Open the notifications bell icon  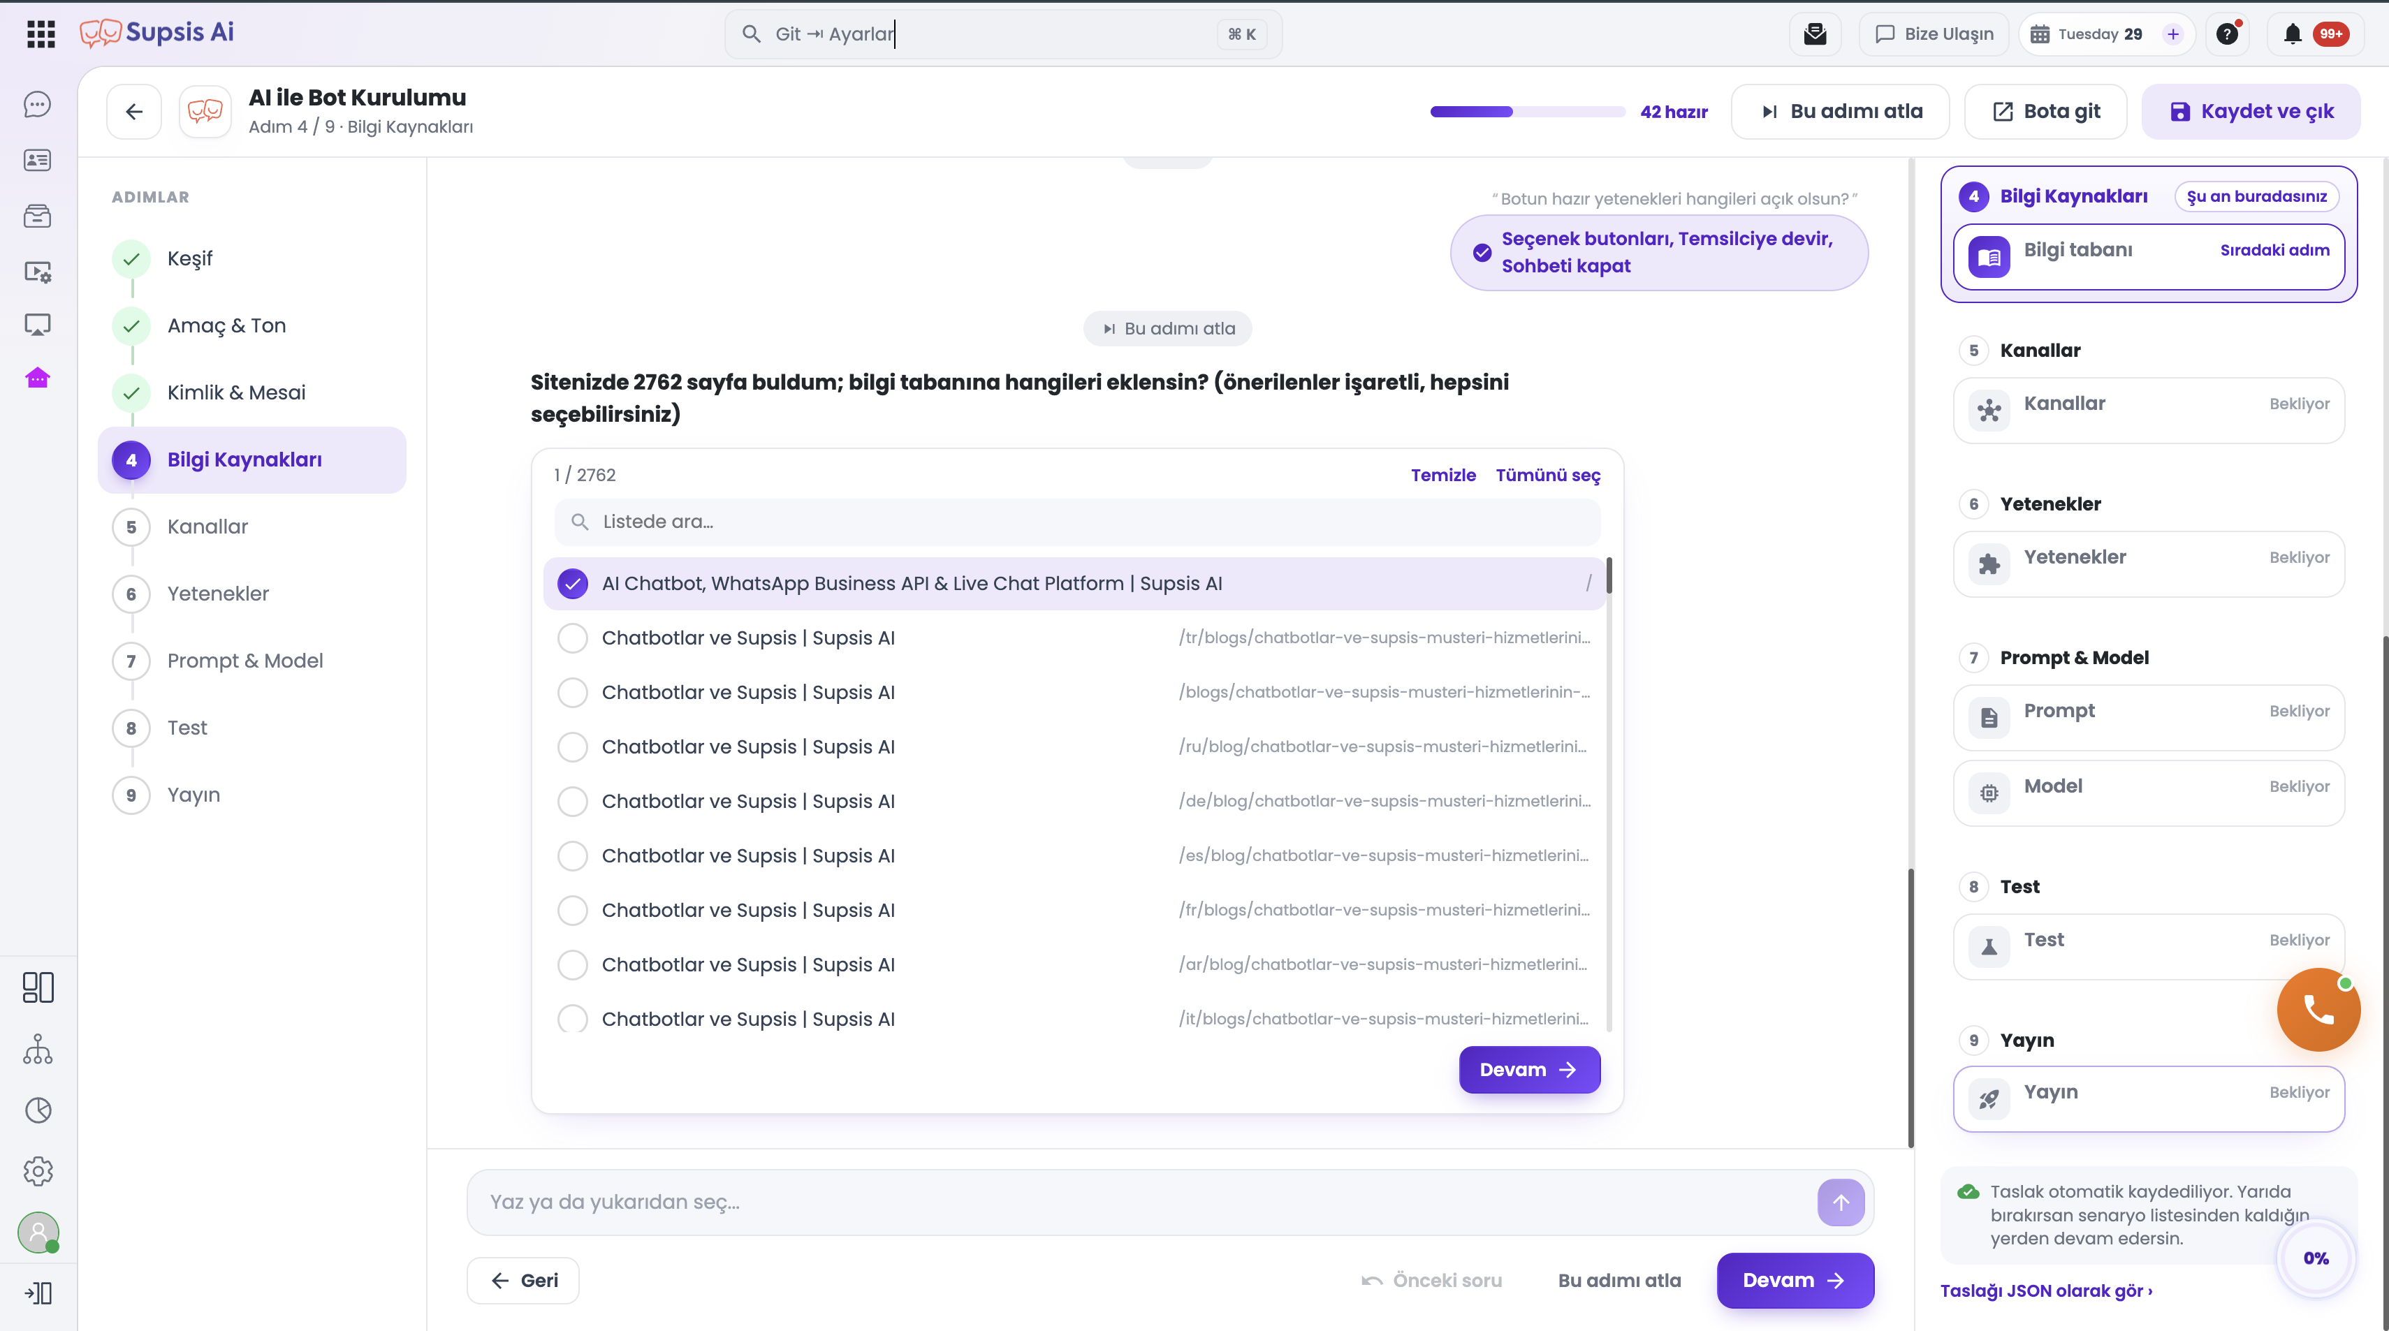[x=2292, y=34]
